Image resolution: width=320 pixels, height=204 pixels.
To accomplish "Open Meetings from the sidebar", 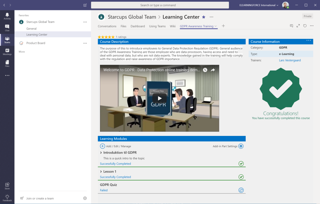I will coord(7,51).
